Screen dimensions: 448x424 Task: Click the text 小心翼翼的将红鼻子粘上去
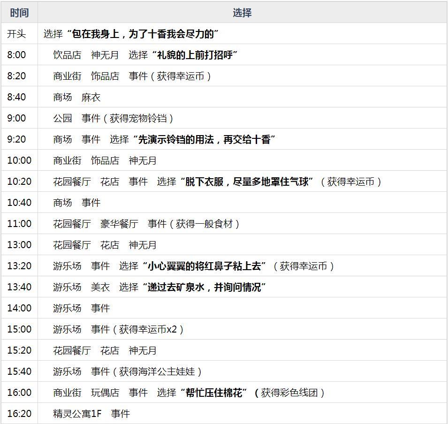coord(204,266)
